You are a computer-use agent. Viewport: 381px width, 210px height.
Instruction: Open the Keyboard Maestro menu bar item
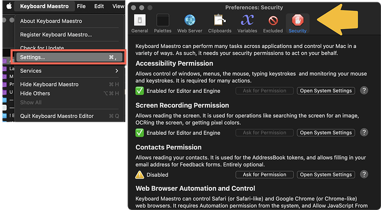(44, 6)
